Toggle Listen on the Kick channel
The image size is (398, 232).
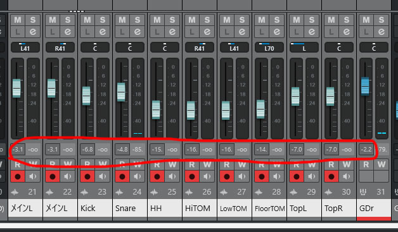coord(87,32)
